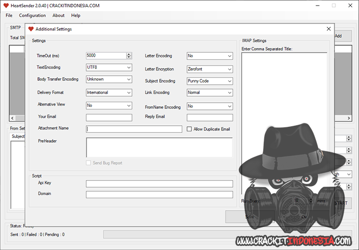
Task: Enable Allow Duplicate Email checkbox
Action: point(189,129)
